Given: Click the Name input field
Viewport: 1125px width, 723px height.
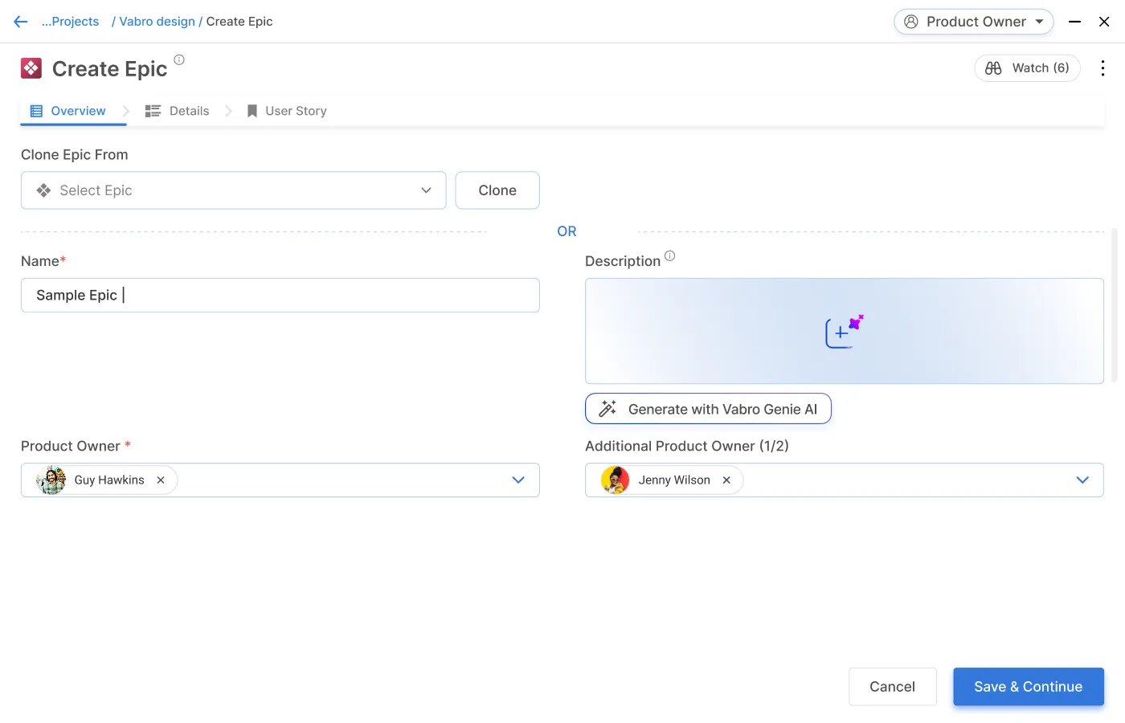Looking at the screenshot, I should 280,296.
